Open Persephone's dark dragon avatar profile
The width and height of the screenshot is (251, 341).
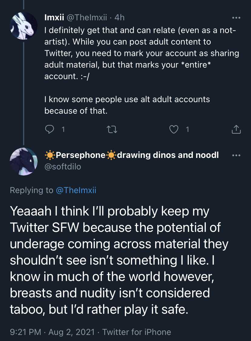click(x=23, y=161)
